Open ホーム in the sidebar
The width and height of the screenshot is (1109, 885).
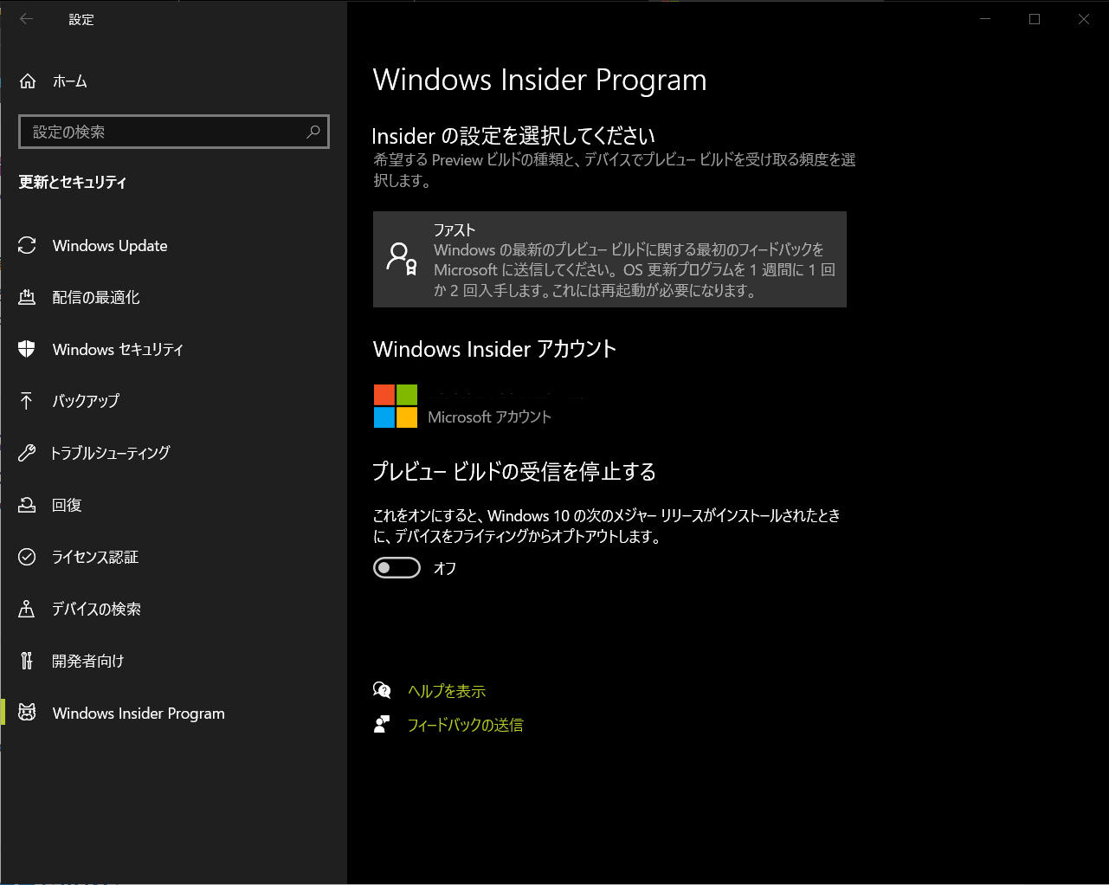(173, 81)
